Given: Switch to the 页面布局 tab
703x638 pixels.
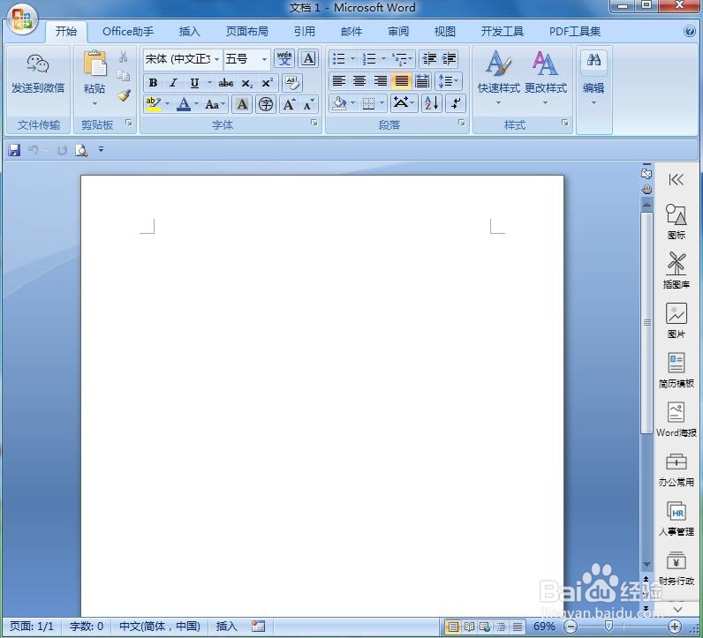Looking at the screenshot, I should (247, 32).
